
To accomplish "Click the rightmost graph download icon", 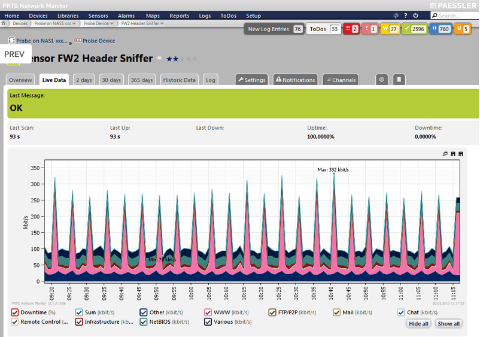I will [461, 154].
